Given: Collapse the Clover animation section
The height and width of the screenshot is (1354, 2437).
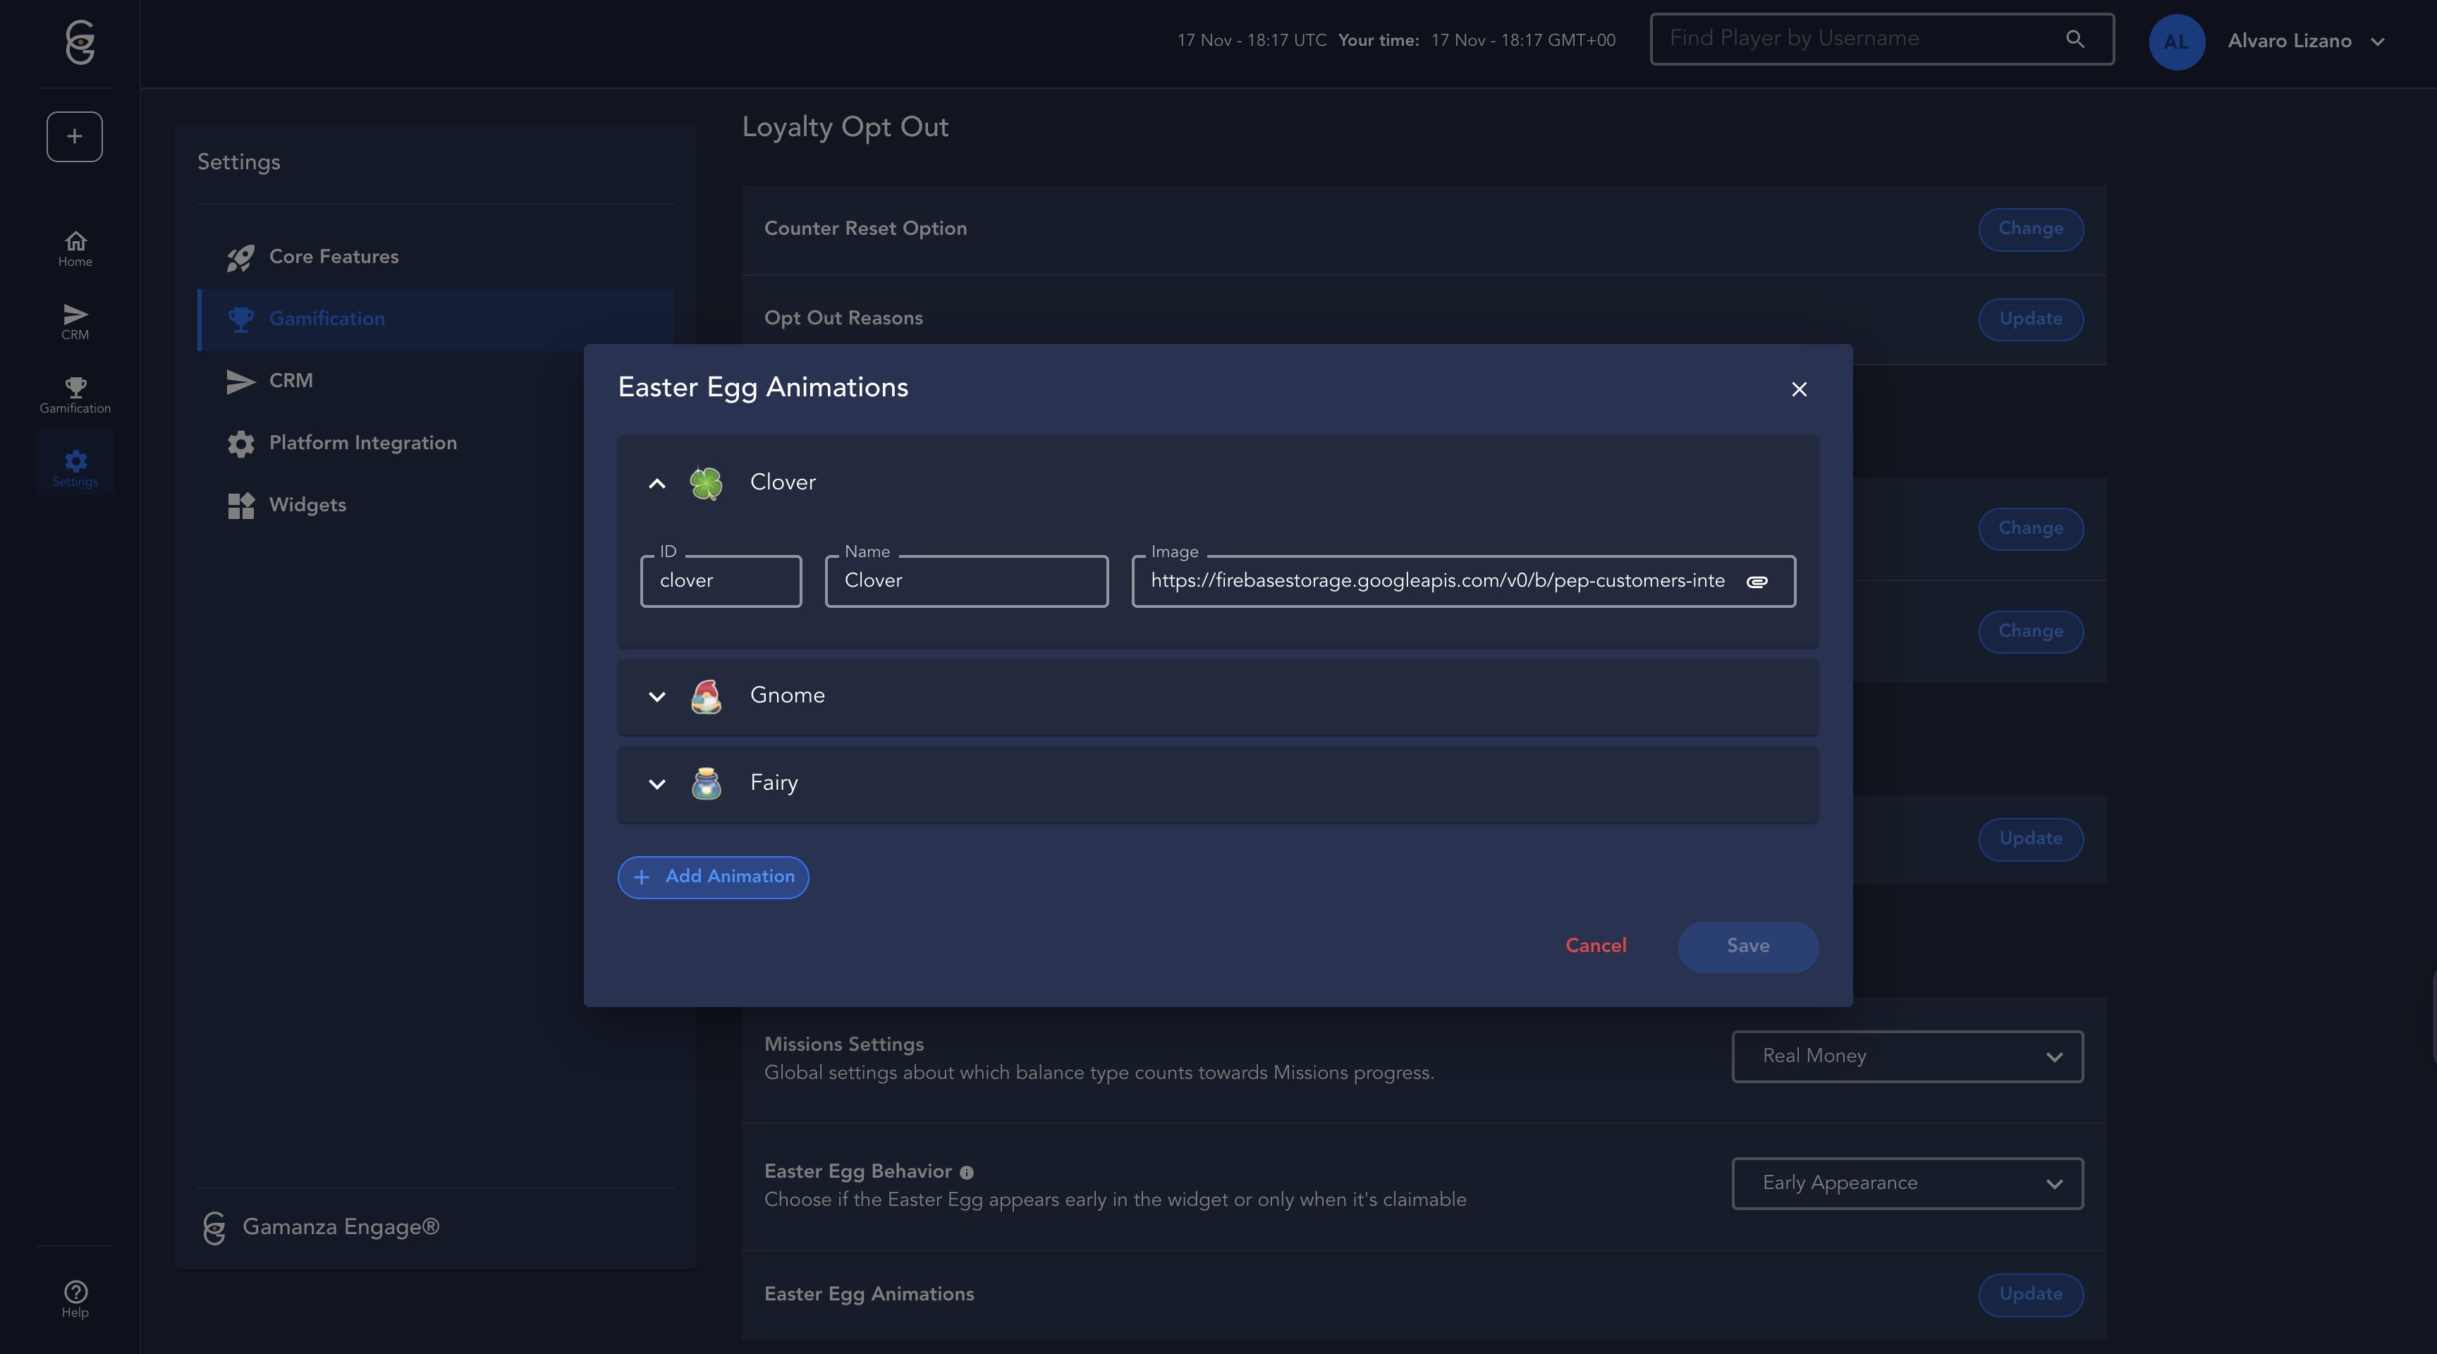Looking at the screenshot, I should 656,484.
